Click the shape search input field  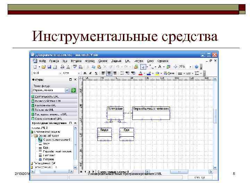pos(49,90)
